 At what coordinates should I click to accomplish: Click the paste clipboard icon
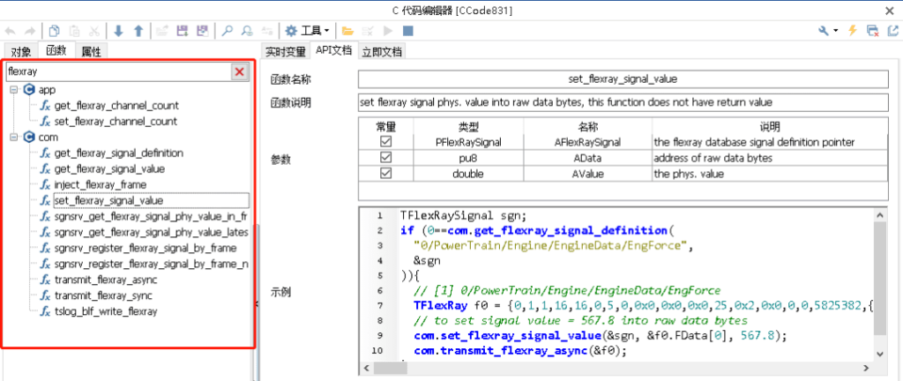(x=74, y=31)
